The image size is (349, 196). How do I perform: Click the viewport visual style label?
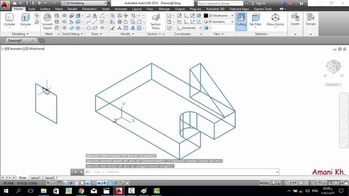(x=35, y=48)
